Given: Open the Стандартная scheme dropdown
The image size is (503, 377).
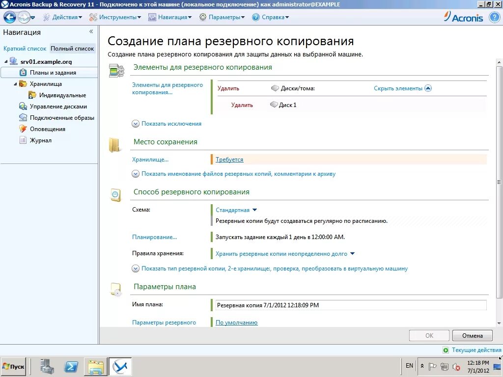Looking at the screenshot, I should (x=236, y=210).
